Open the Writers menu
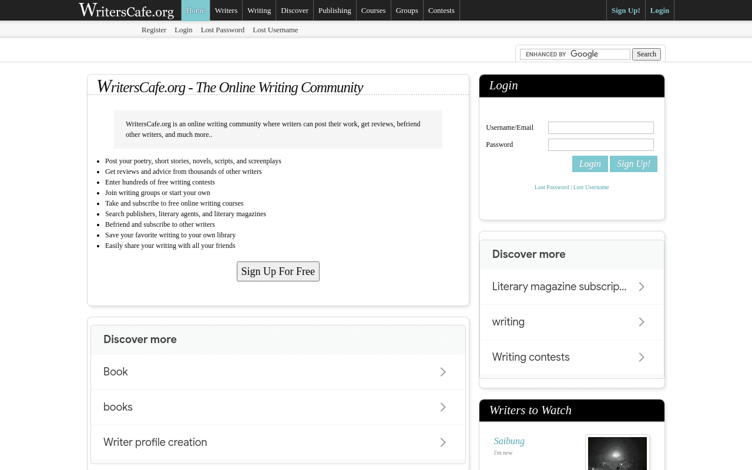752x470 pixels. coord(226,10)
